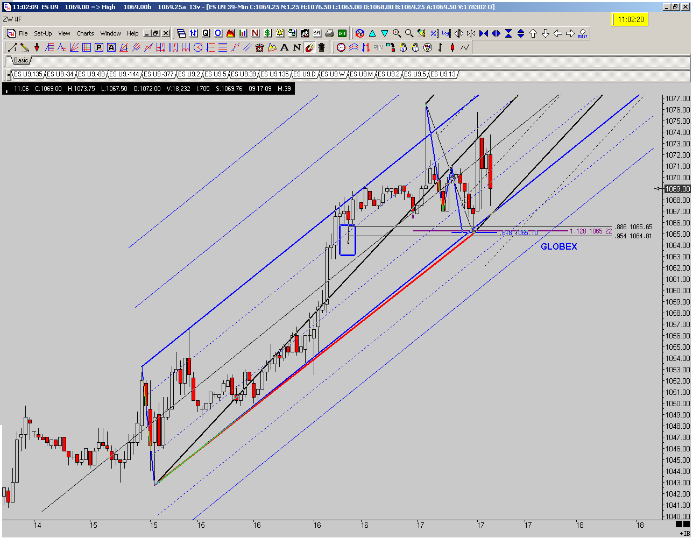Open the Help menu
Viewport: 693px width, 538px height.
[x=133, y=33]
